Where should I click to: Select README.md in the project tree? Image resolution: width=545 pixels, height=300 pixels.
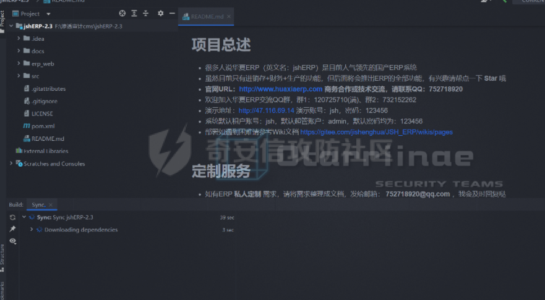point(48,139)
